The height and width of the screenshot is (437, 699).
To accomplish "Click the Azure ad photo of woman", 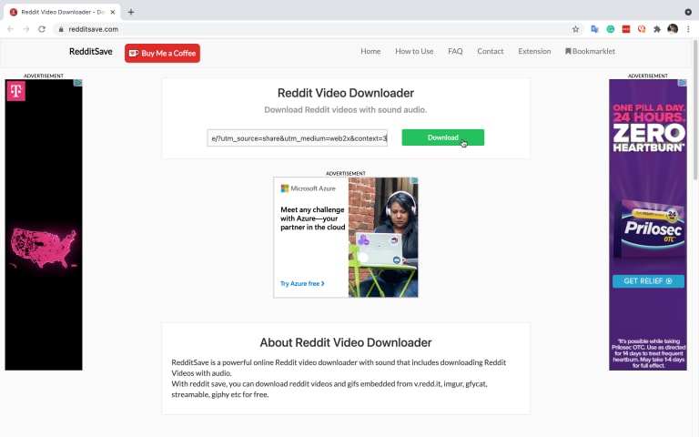I will click(383, 238).
